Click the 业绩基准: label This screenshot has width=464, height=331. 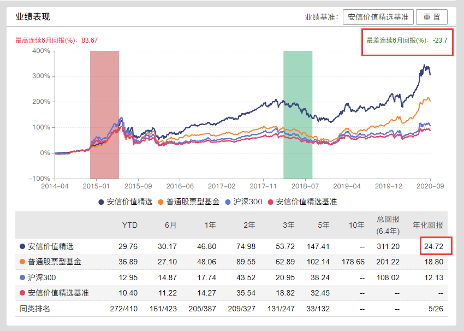322,17
